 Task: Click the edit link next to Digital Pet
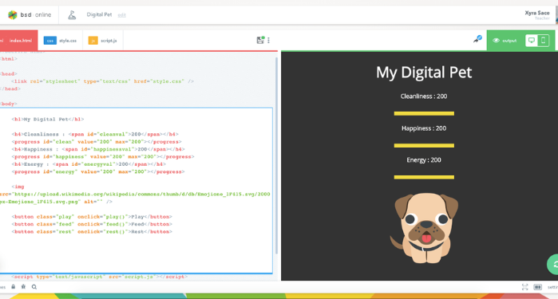(x=121, y=15)
